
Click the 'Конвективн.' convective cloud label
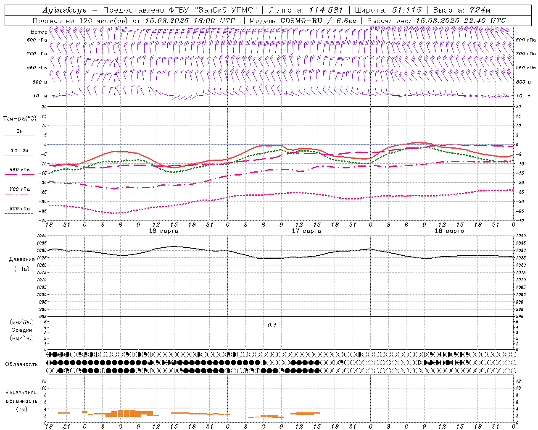(21, 393)
